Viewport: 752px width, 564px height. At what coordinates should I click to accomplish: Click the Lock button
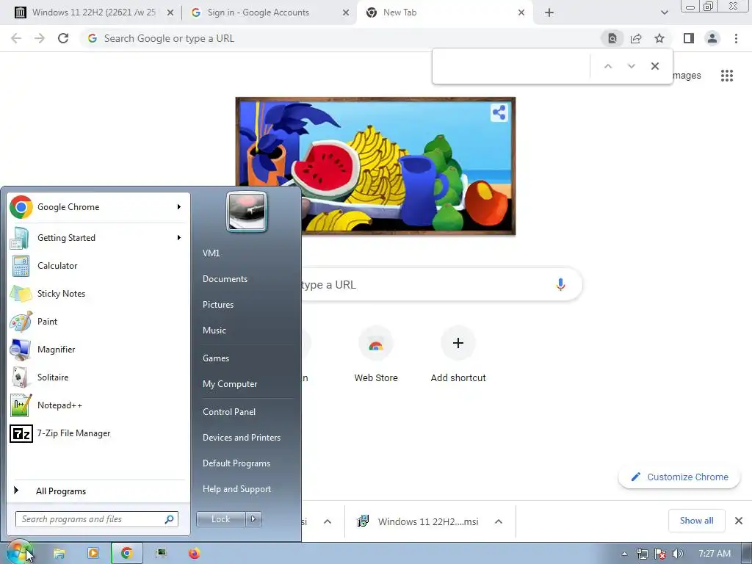point(220,519)
